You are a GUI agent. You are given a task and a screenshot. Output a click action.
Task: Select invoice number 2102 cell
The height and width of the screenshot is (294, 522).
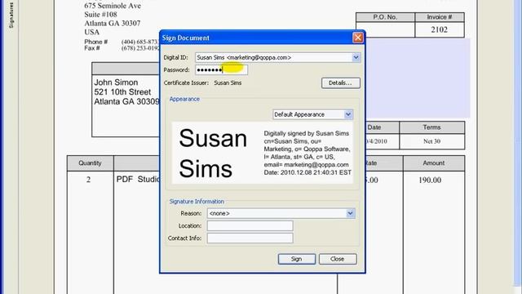(x=440, y=29)
